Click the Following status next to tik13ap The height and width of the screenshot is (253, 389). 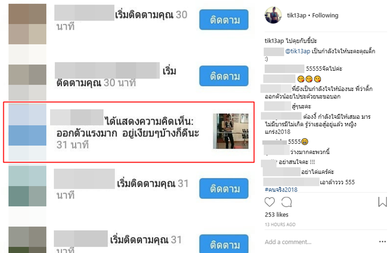pos(325,16)
